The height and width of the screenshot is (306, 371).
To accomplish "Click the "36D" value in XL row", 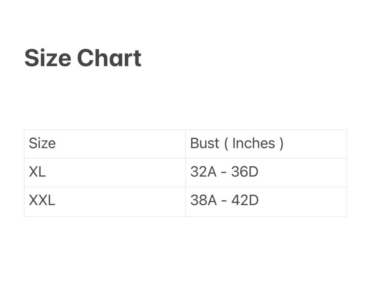I will click(x=245, y=172).
